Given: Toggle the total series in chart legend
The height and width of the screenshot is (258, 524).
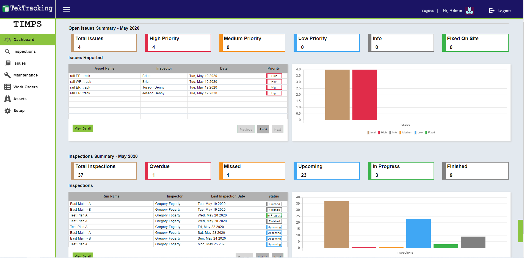Looking at the screenshot, I should pos(371,133).
